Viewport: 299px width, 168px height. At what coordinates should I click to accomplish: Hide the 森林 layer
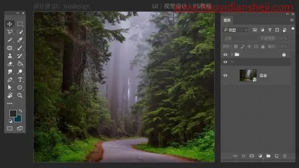point(225,76)
